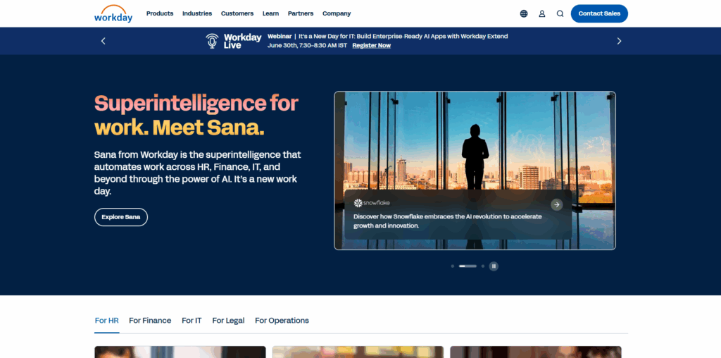Click the Register Now link
Image resolution: width=721 pixels, height=358 pixels.
372,46
